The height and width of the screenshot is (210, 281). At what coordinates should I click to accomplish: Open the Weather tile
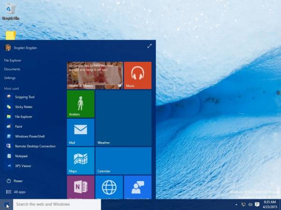tap(124, 118)
